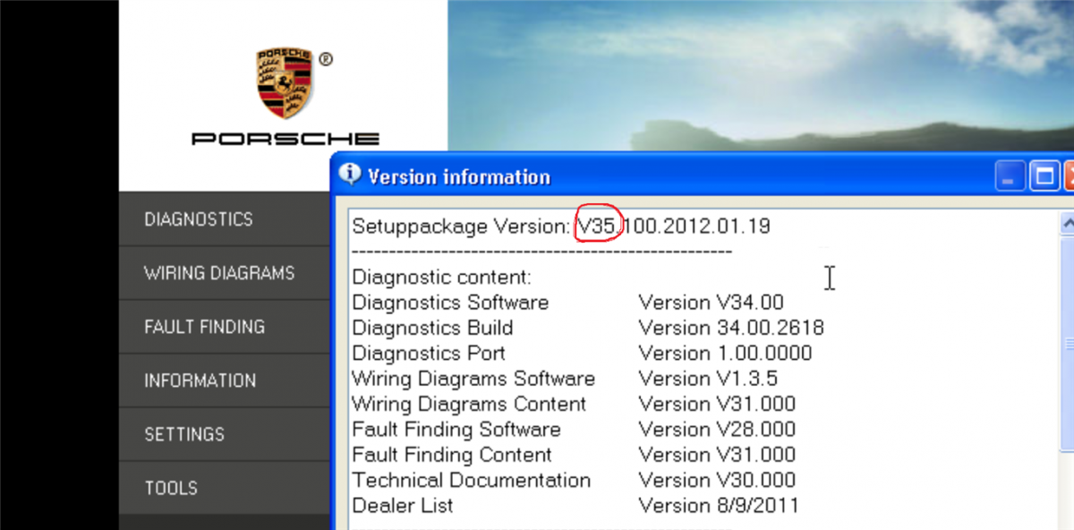Open the DIAGNOSTICS menu item
The height and width of the screenshot is (530, 1074).
coord(225,219)
